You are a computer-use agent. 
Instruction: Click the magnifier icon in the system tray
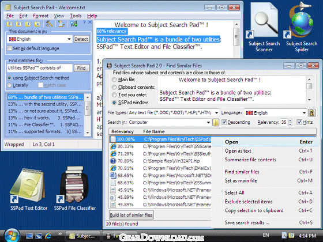coord(284,235)
